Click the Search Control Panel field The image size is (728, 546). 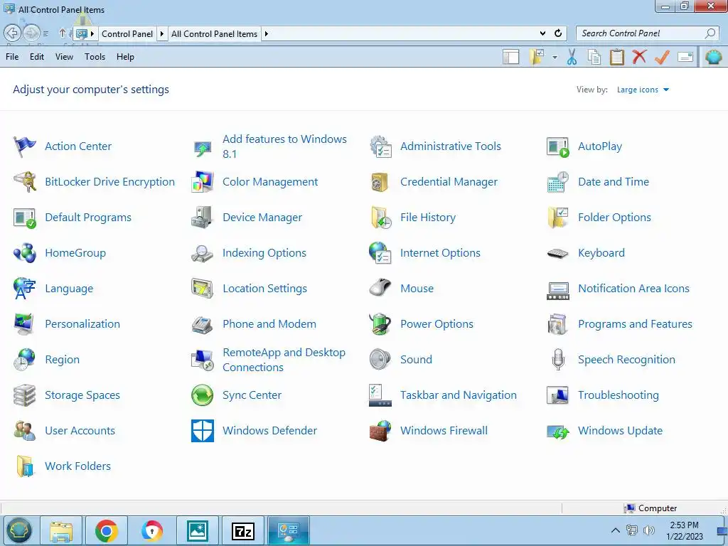point(647,33)
